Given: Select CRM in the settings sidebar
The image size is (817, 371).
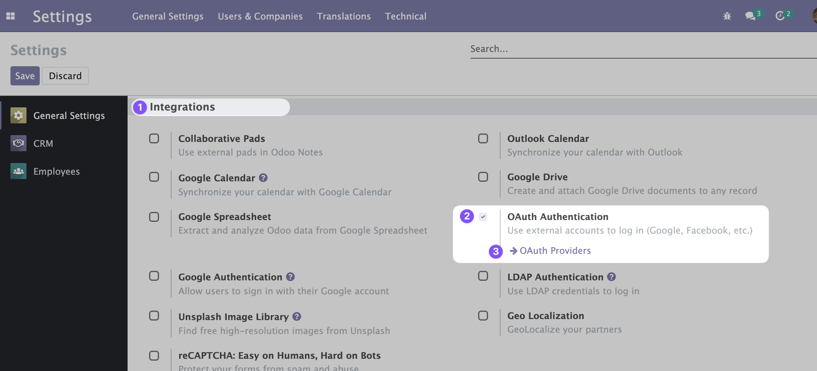Looking at the screenshot, I should (x=43, y=143).
